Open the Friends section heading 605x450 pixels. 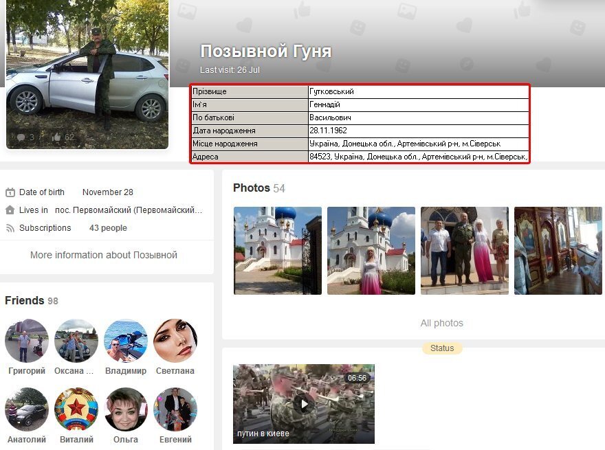point(25,300)
